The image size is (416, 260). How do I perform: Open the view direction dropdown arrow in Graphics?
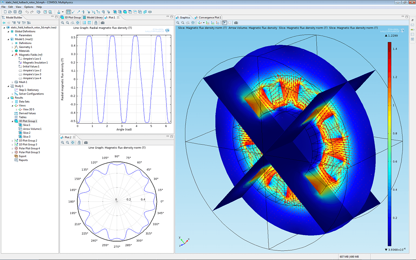pyautogui.click(x=204, y=23)
